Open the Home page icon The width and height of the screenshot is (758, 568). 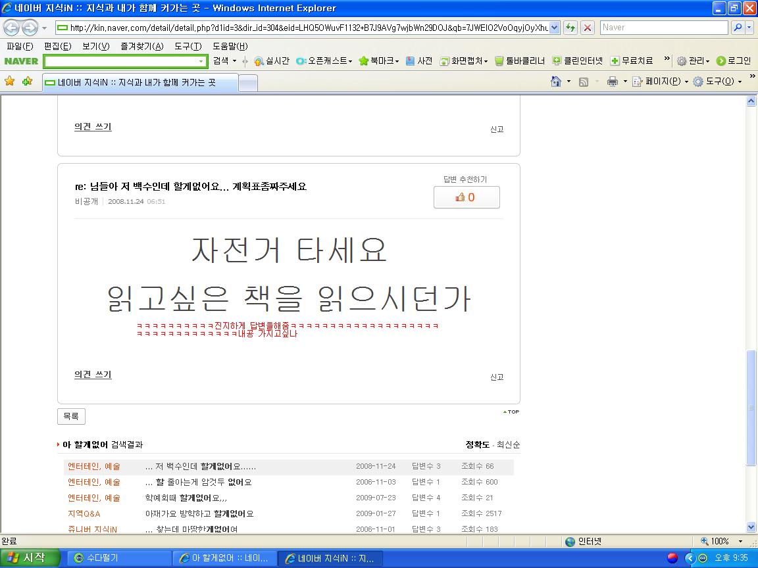[x=556, y=81]
